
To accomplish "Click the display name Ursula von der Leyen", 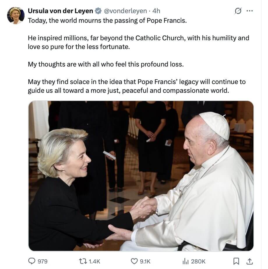I will 61,11.
